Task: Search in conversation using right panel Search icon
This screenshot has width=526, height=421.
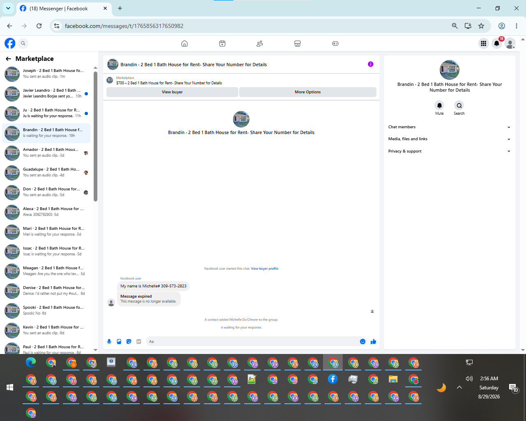Action: coord(459,105)
